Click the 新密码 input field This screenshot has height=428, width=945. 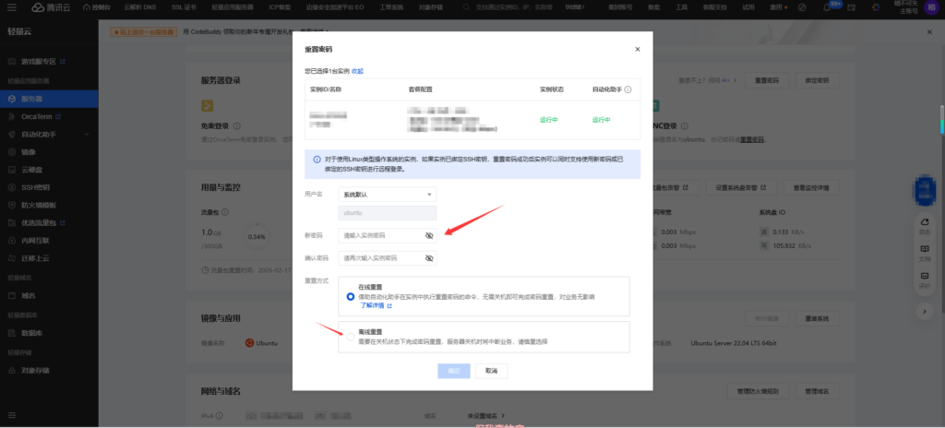coord(380,236)
